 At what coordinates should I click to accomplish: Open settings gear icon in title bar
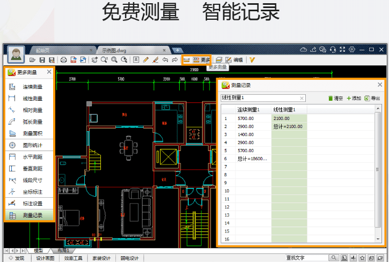point(352,49)
